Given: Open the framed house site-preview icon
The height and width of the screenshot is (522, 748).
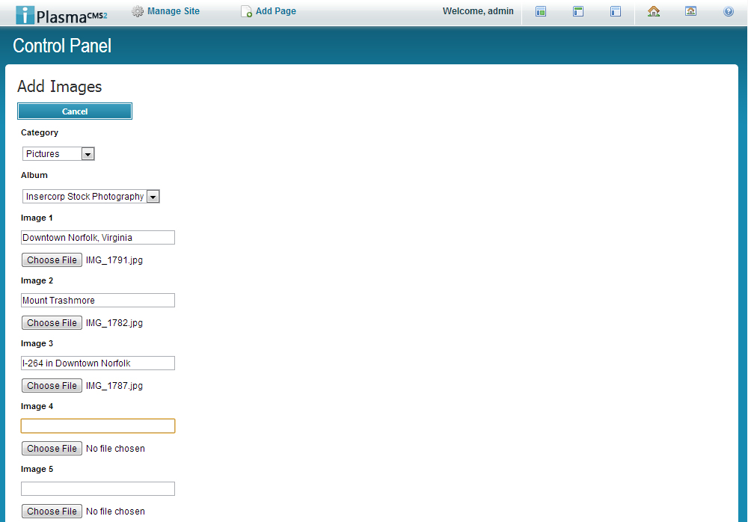Looking at the screenshot, I should 690,11.
